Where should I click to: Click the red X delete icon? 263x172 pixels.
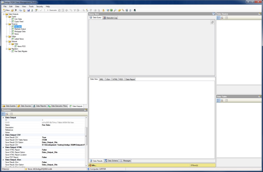pyautogui.click(x=16, y=10)
